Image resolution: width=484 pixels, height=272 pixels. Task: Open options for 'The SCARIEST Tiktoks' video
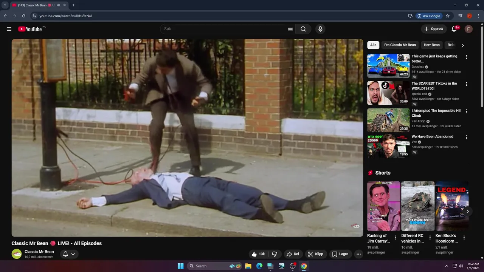(466, 84)
